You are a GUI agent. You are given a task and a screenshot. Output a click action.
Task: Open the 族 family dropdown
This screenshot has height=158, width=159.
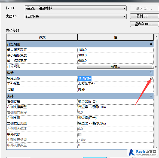click(x=75, y=8)
